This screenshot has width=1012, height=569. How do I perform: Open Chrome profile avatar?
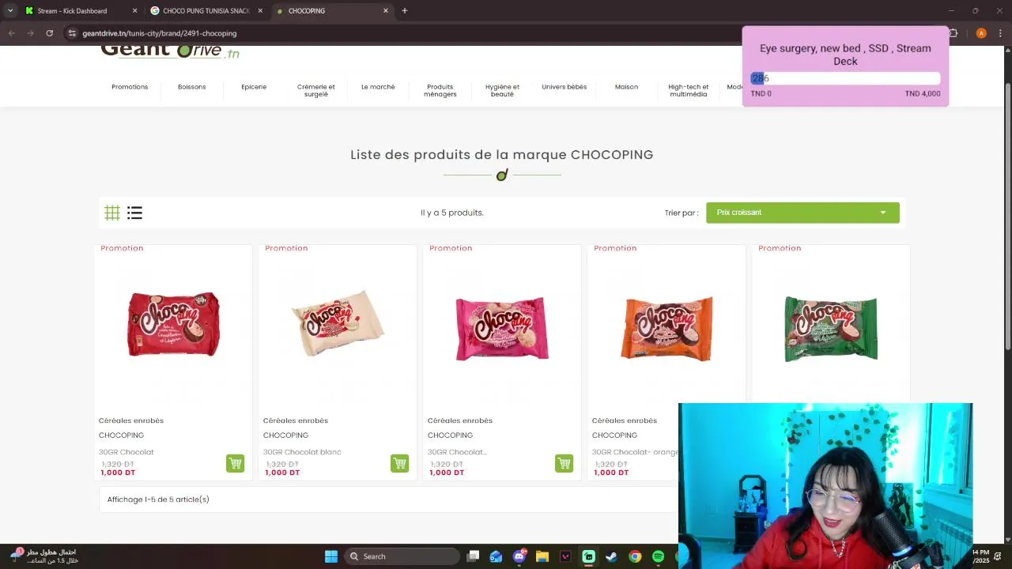(x=981, y=33)
